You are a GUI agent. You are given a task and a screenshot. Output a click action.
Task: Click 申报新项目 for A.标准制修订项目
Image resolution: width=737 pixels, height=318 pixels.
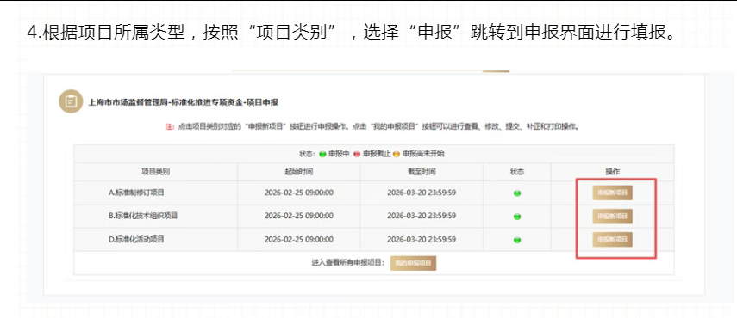point(612,193)
